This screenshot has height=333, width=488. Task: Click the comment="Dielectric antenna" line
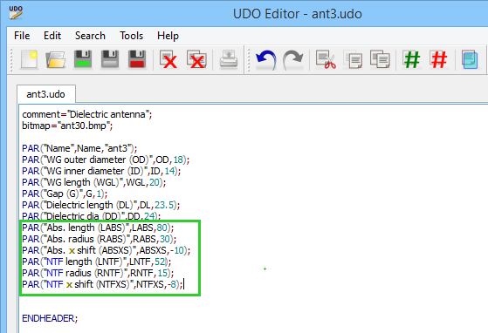point(87,114)
